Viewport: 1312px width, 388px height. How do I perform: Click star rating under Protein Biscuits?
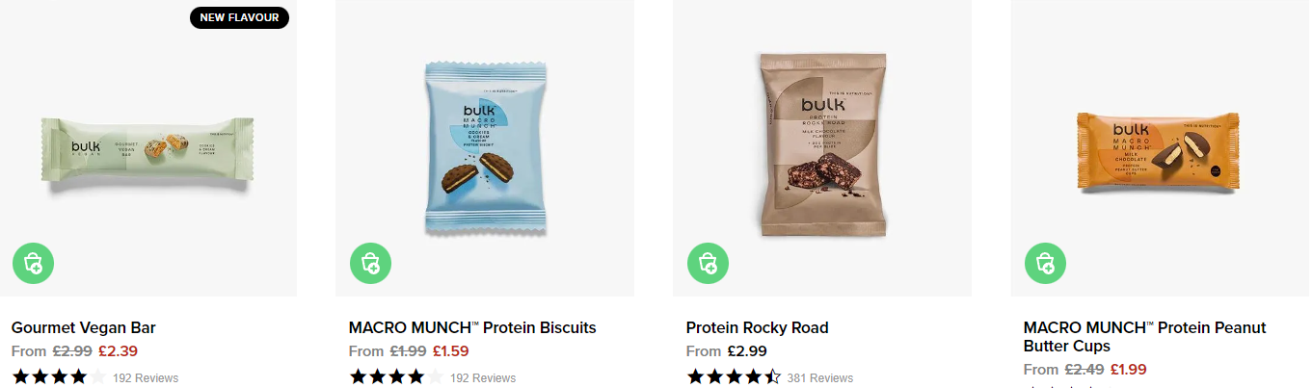[x=396, y=376]
